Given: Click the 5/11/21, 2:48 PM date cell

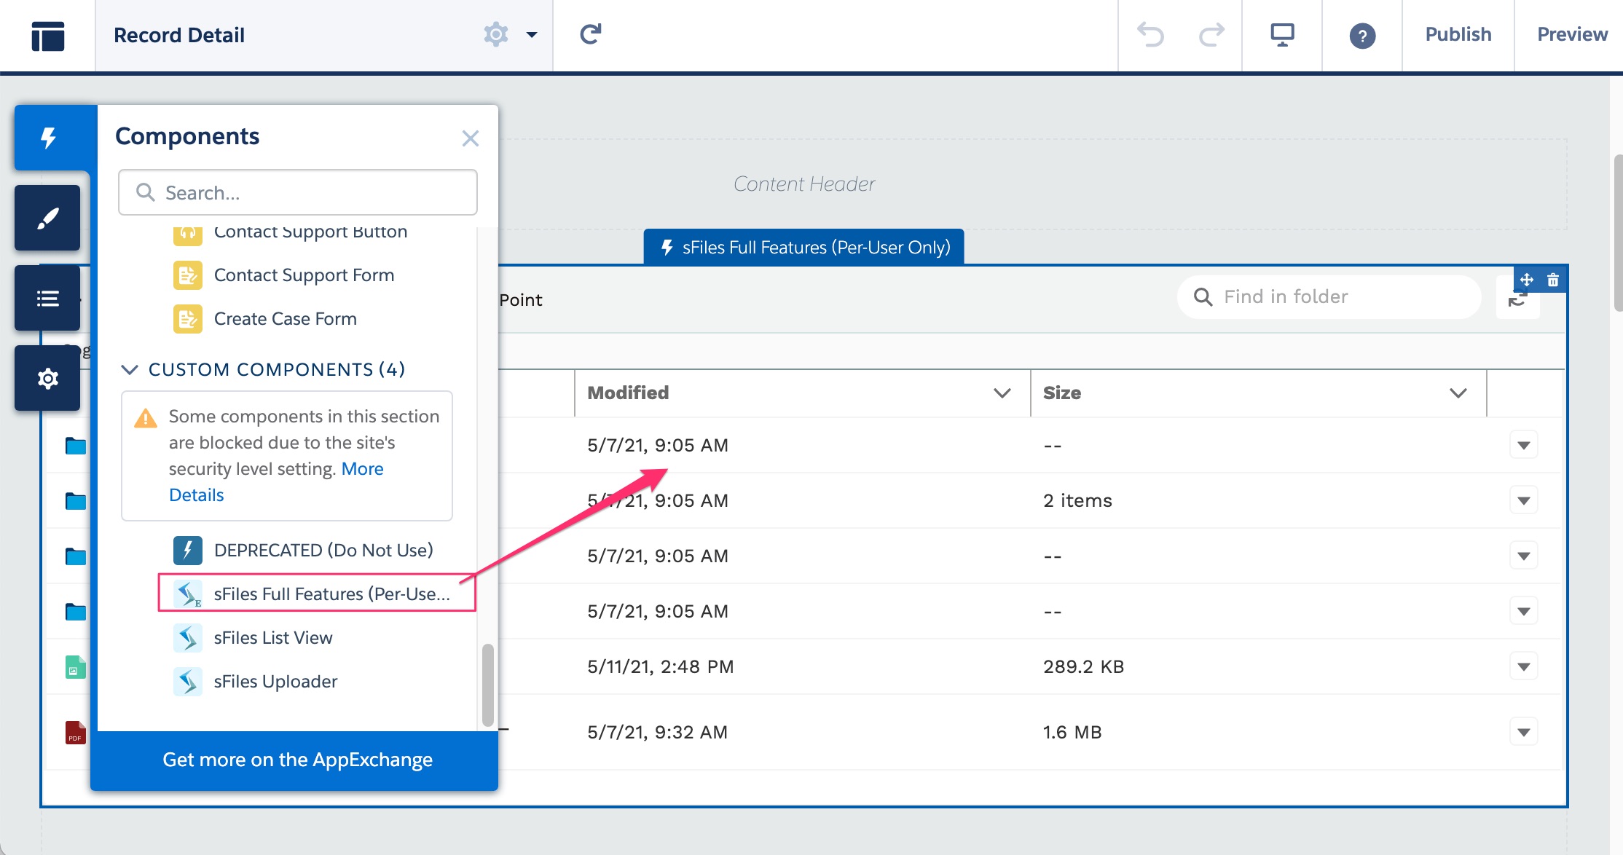Looking at the screenshot, I should pyautogui.click(x=661, y=666).
